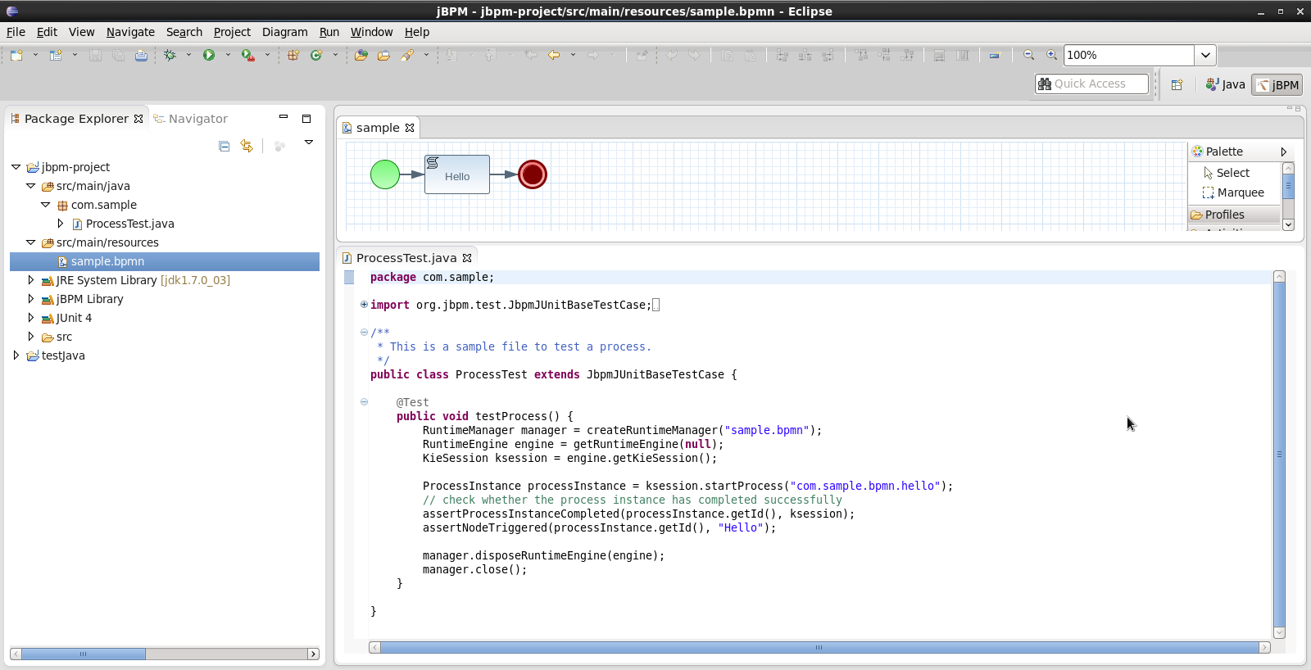Screen dimensions: 1311x670
Task: Switch to the Navigator tab
Action: 197,119
